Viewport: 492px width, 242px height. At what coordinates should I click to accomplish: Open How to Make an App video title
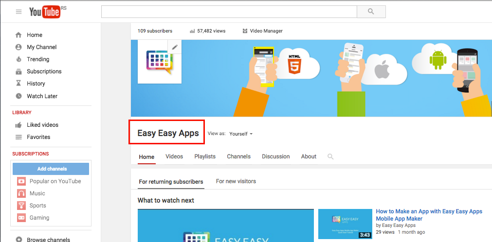tap(429, 215)
